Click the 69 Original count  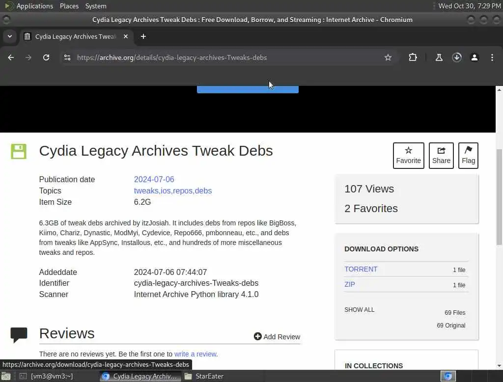[x=451, y=325]
